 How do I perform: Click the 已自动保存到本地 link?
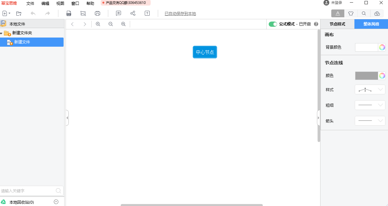point(180,14)
